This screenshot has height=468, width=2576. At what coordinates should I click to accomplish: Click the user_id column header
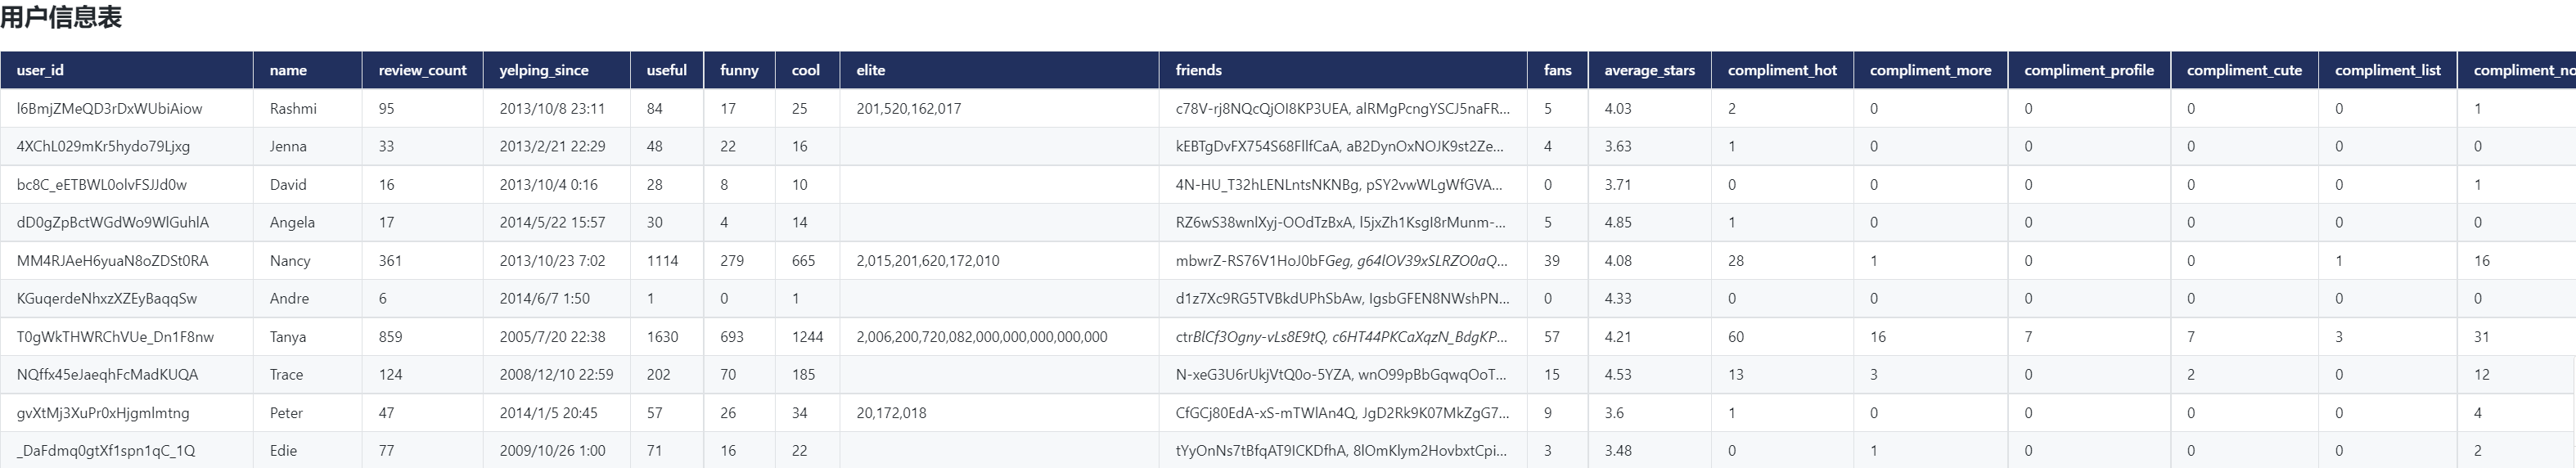pyautogui.click(x=40, y=70)
